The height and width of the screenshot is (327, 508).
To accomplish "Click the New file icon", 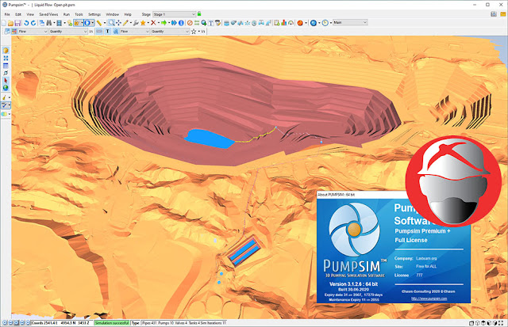I will (x=3, y=23).
